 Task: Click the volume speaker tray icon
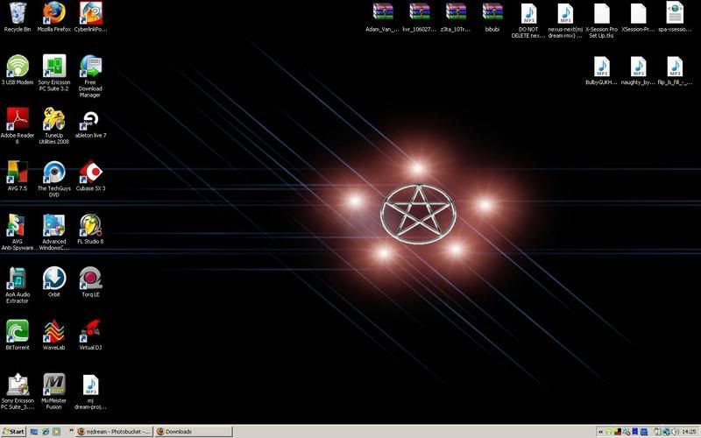[673, 431]
